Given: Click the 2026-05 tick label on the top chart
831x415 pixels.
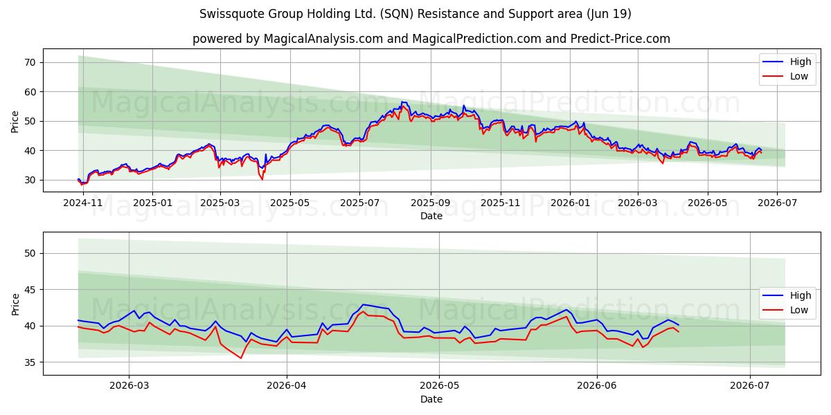Looking at the screenshot, I should pos(707,203).
